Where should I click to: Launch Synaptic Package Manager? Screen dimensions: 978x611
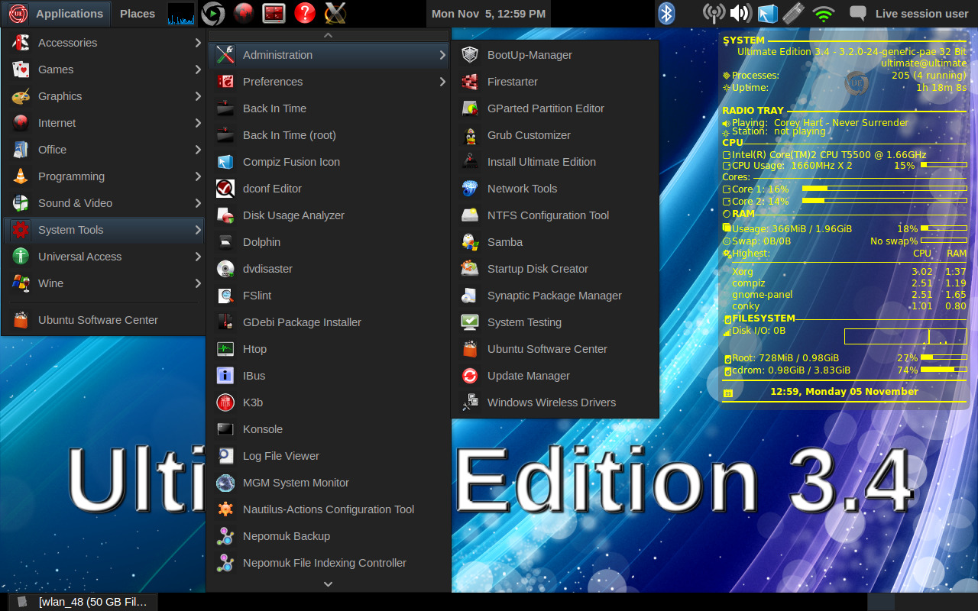coord(555,296)
